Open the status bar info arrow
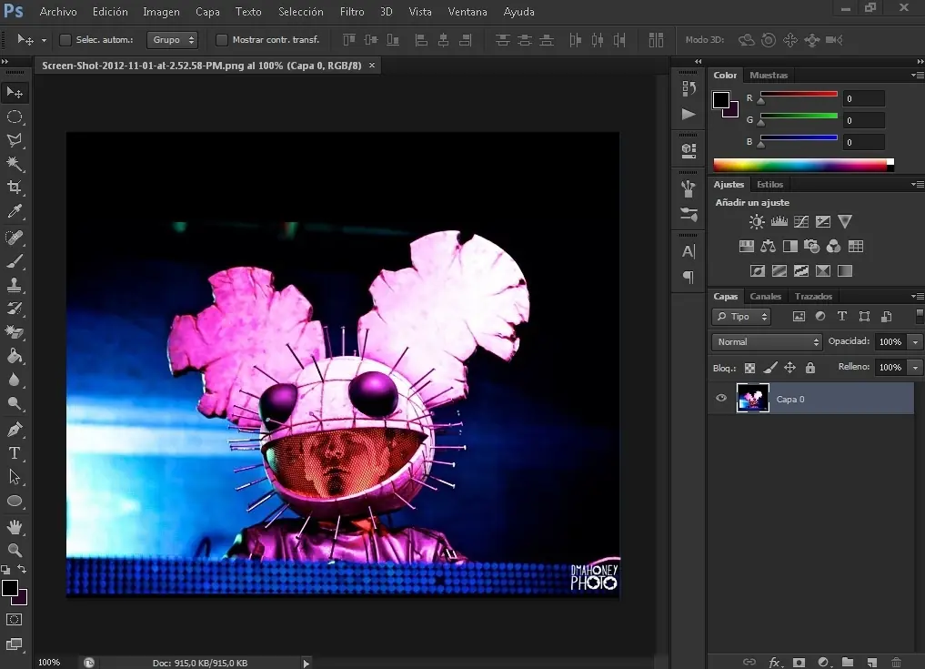Viewport: 925px width, 669px height. [x=307, y=664]
